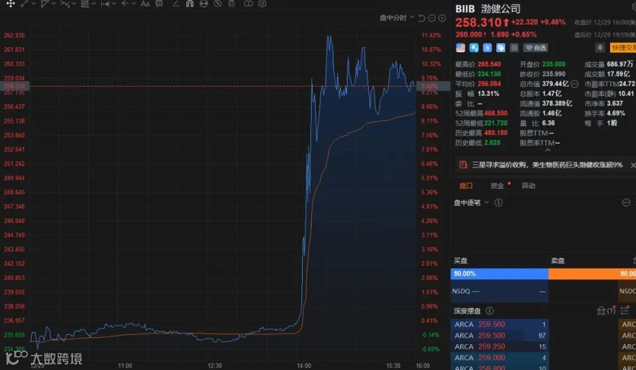The width and height of the screenshot is (636, 370).
Task: Select NSDQ bid row
Action: tap(499, 291)
